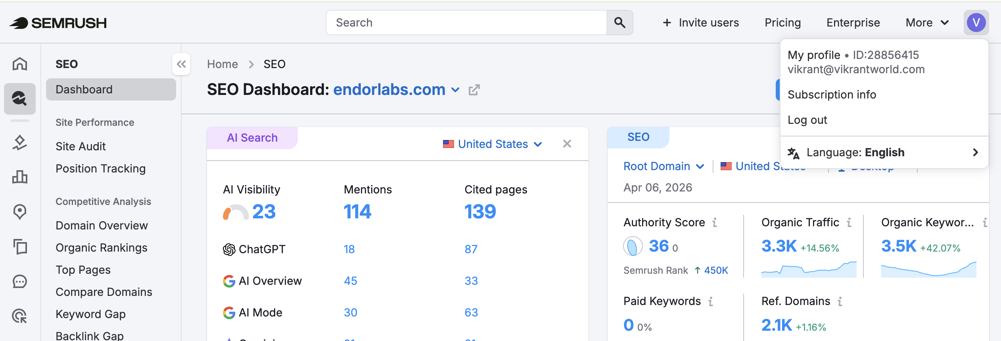The height and width of the screenshot is (341, 1001).
Task: Select Dashboard in SEO sidebar
Action: tap(111, 89)
